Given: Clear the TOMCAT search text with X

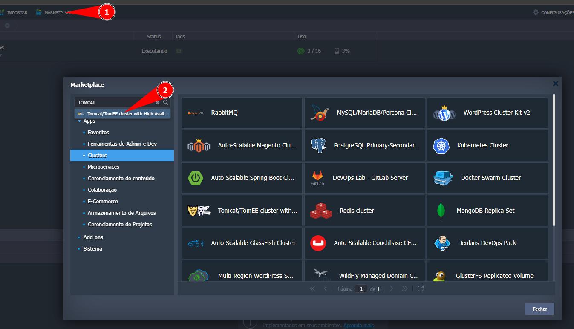Looking at the screenshot, I should coord(157,103).
